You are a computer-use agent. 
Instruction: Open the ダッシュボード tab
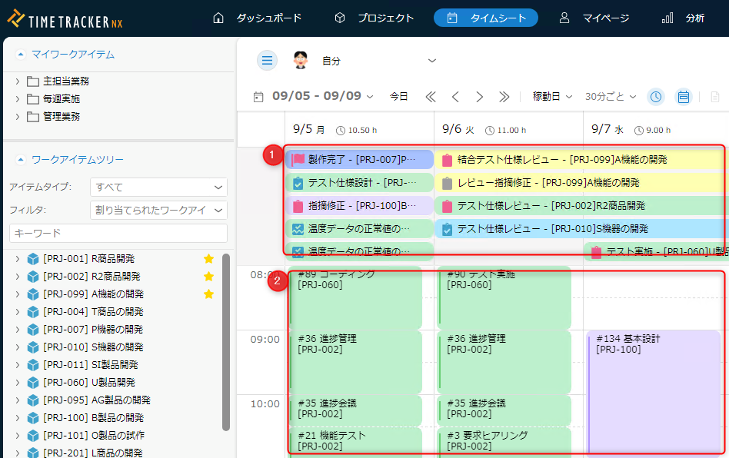257,18
